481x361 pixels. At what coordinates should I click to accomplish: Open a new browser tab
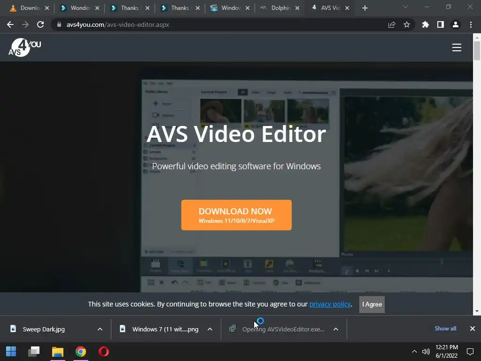click(x=365, y=8)
